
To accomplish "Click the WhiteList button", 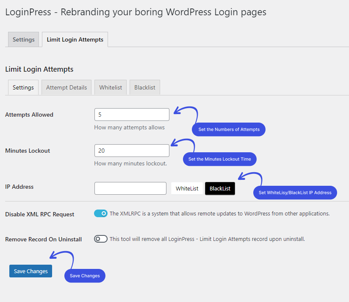I will pyautogui.click(x=187, y=189).
